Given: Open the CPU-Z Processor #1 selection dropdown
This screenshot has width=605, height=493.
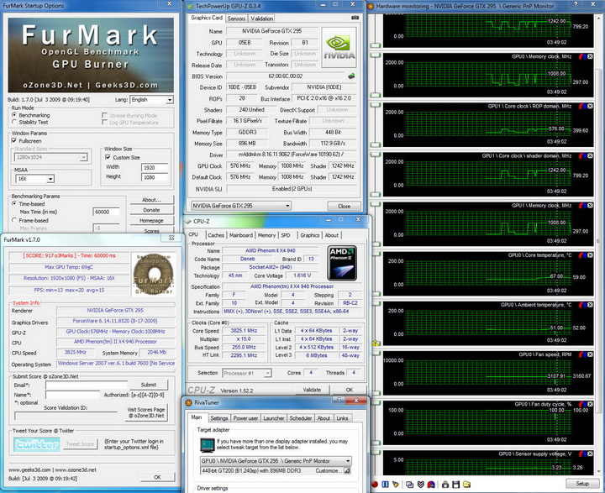Looking at the screenshot, I should pos(247,373).
